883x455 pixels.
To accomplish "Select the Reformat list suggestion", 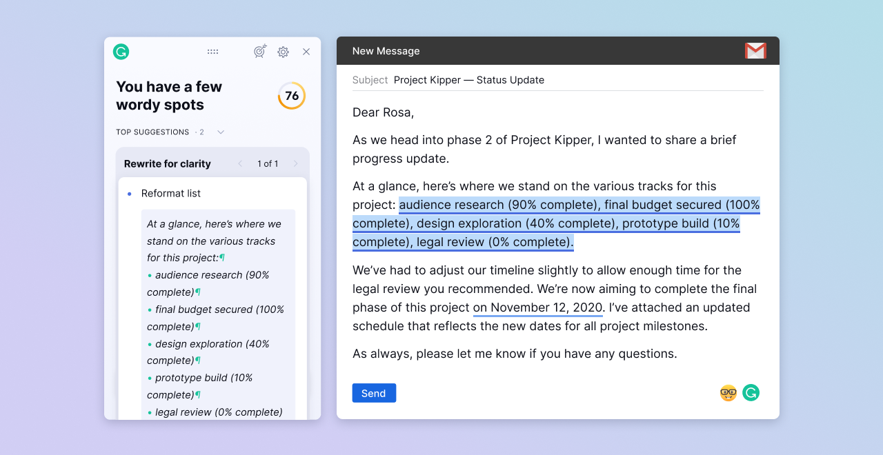I will click(171, 194).
